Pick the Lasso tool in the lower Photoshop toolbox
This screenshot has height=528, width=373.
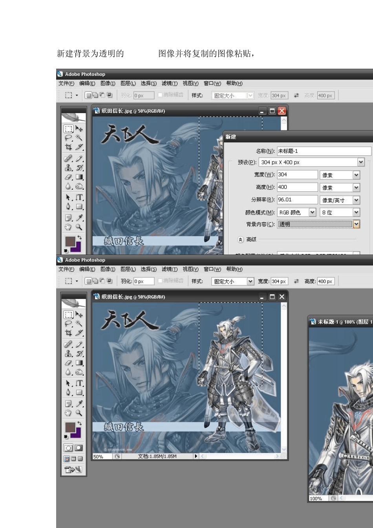(69, 324)
